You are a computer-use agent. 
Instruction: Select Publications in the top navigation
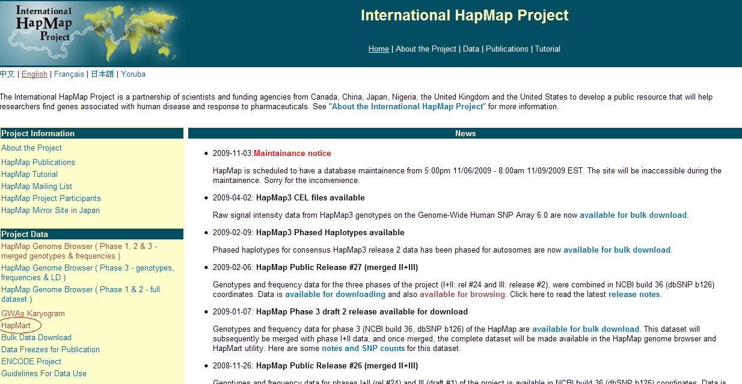point(507,49)
